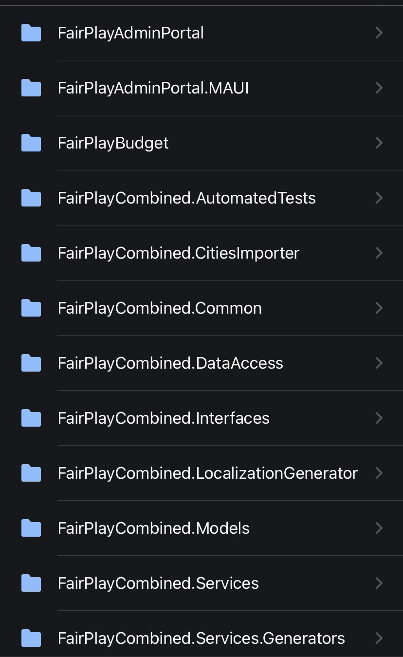Viewport: 403px width, 657px height.
Task: Click the FairPlayBudget folder icon
Action: pyautogui.click(x=31, y=143)
